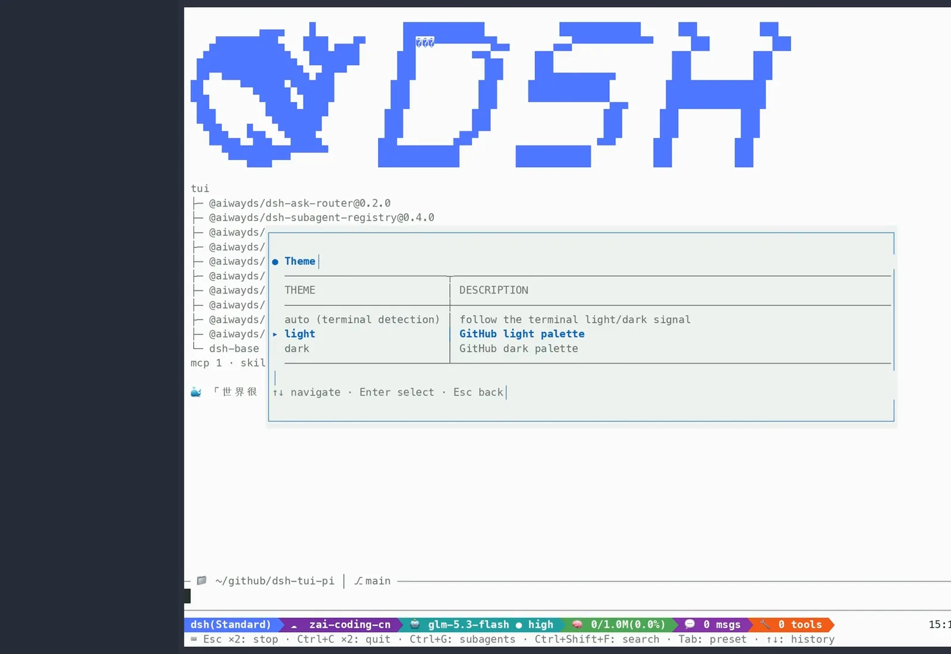Click the DESCRIPTION column header

(493, 290)
